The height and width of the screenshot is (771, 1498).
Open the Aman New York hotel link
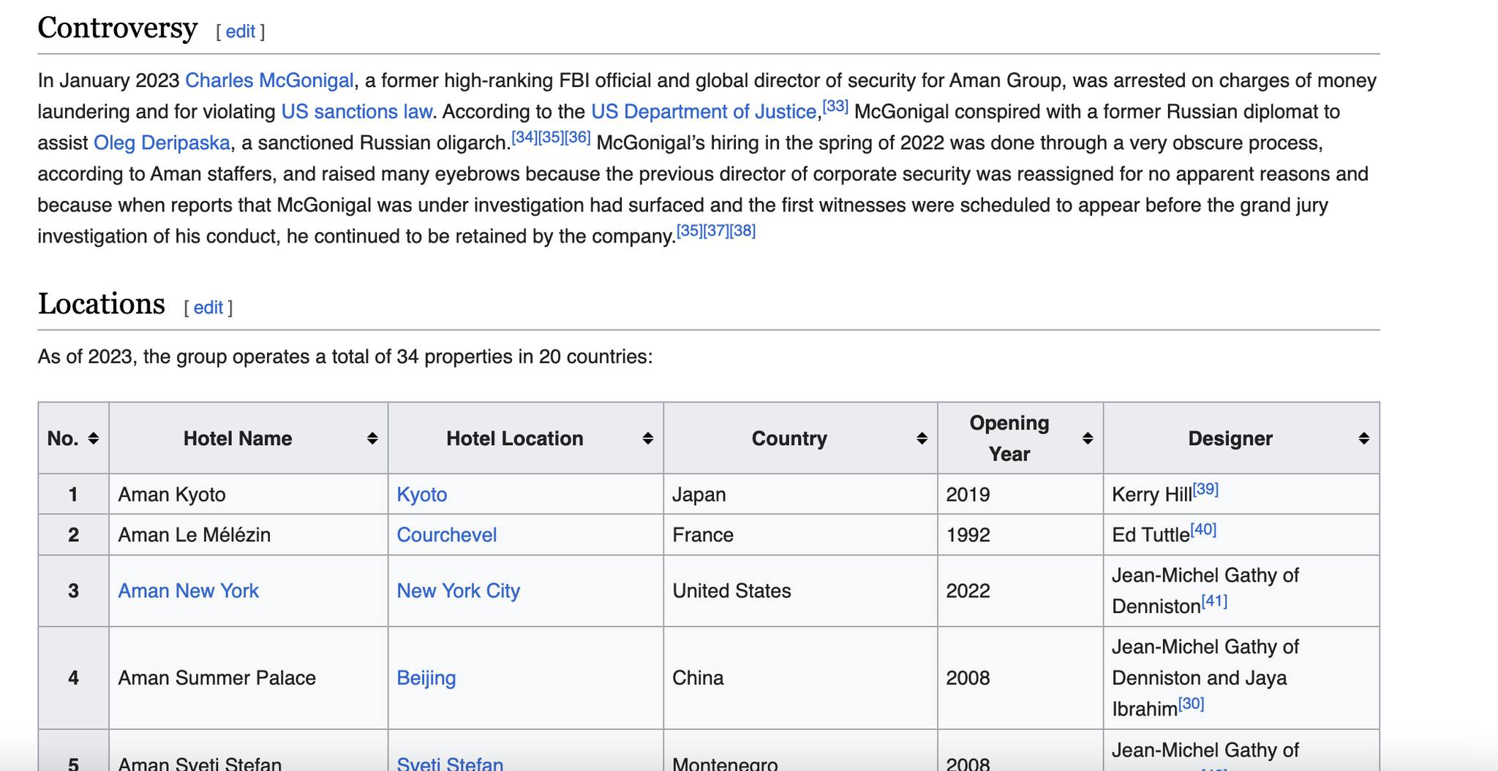(189, 591)
